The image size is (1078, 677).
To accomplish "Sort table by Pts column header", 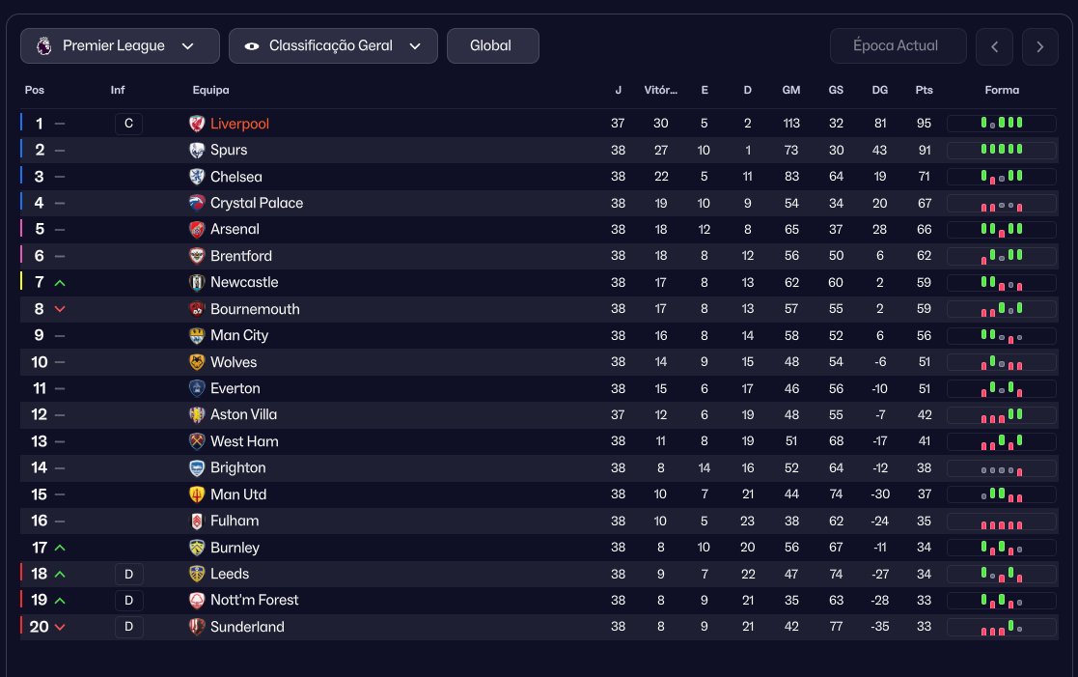I will pyautogui.click(x=924, y=90).
